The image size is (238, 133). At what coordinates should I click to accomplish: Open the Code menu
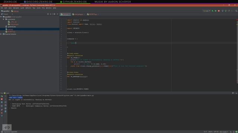click(22, 8)
